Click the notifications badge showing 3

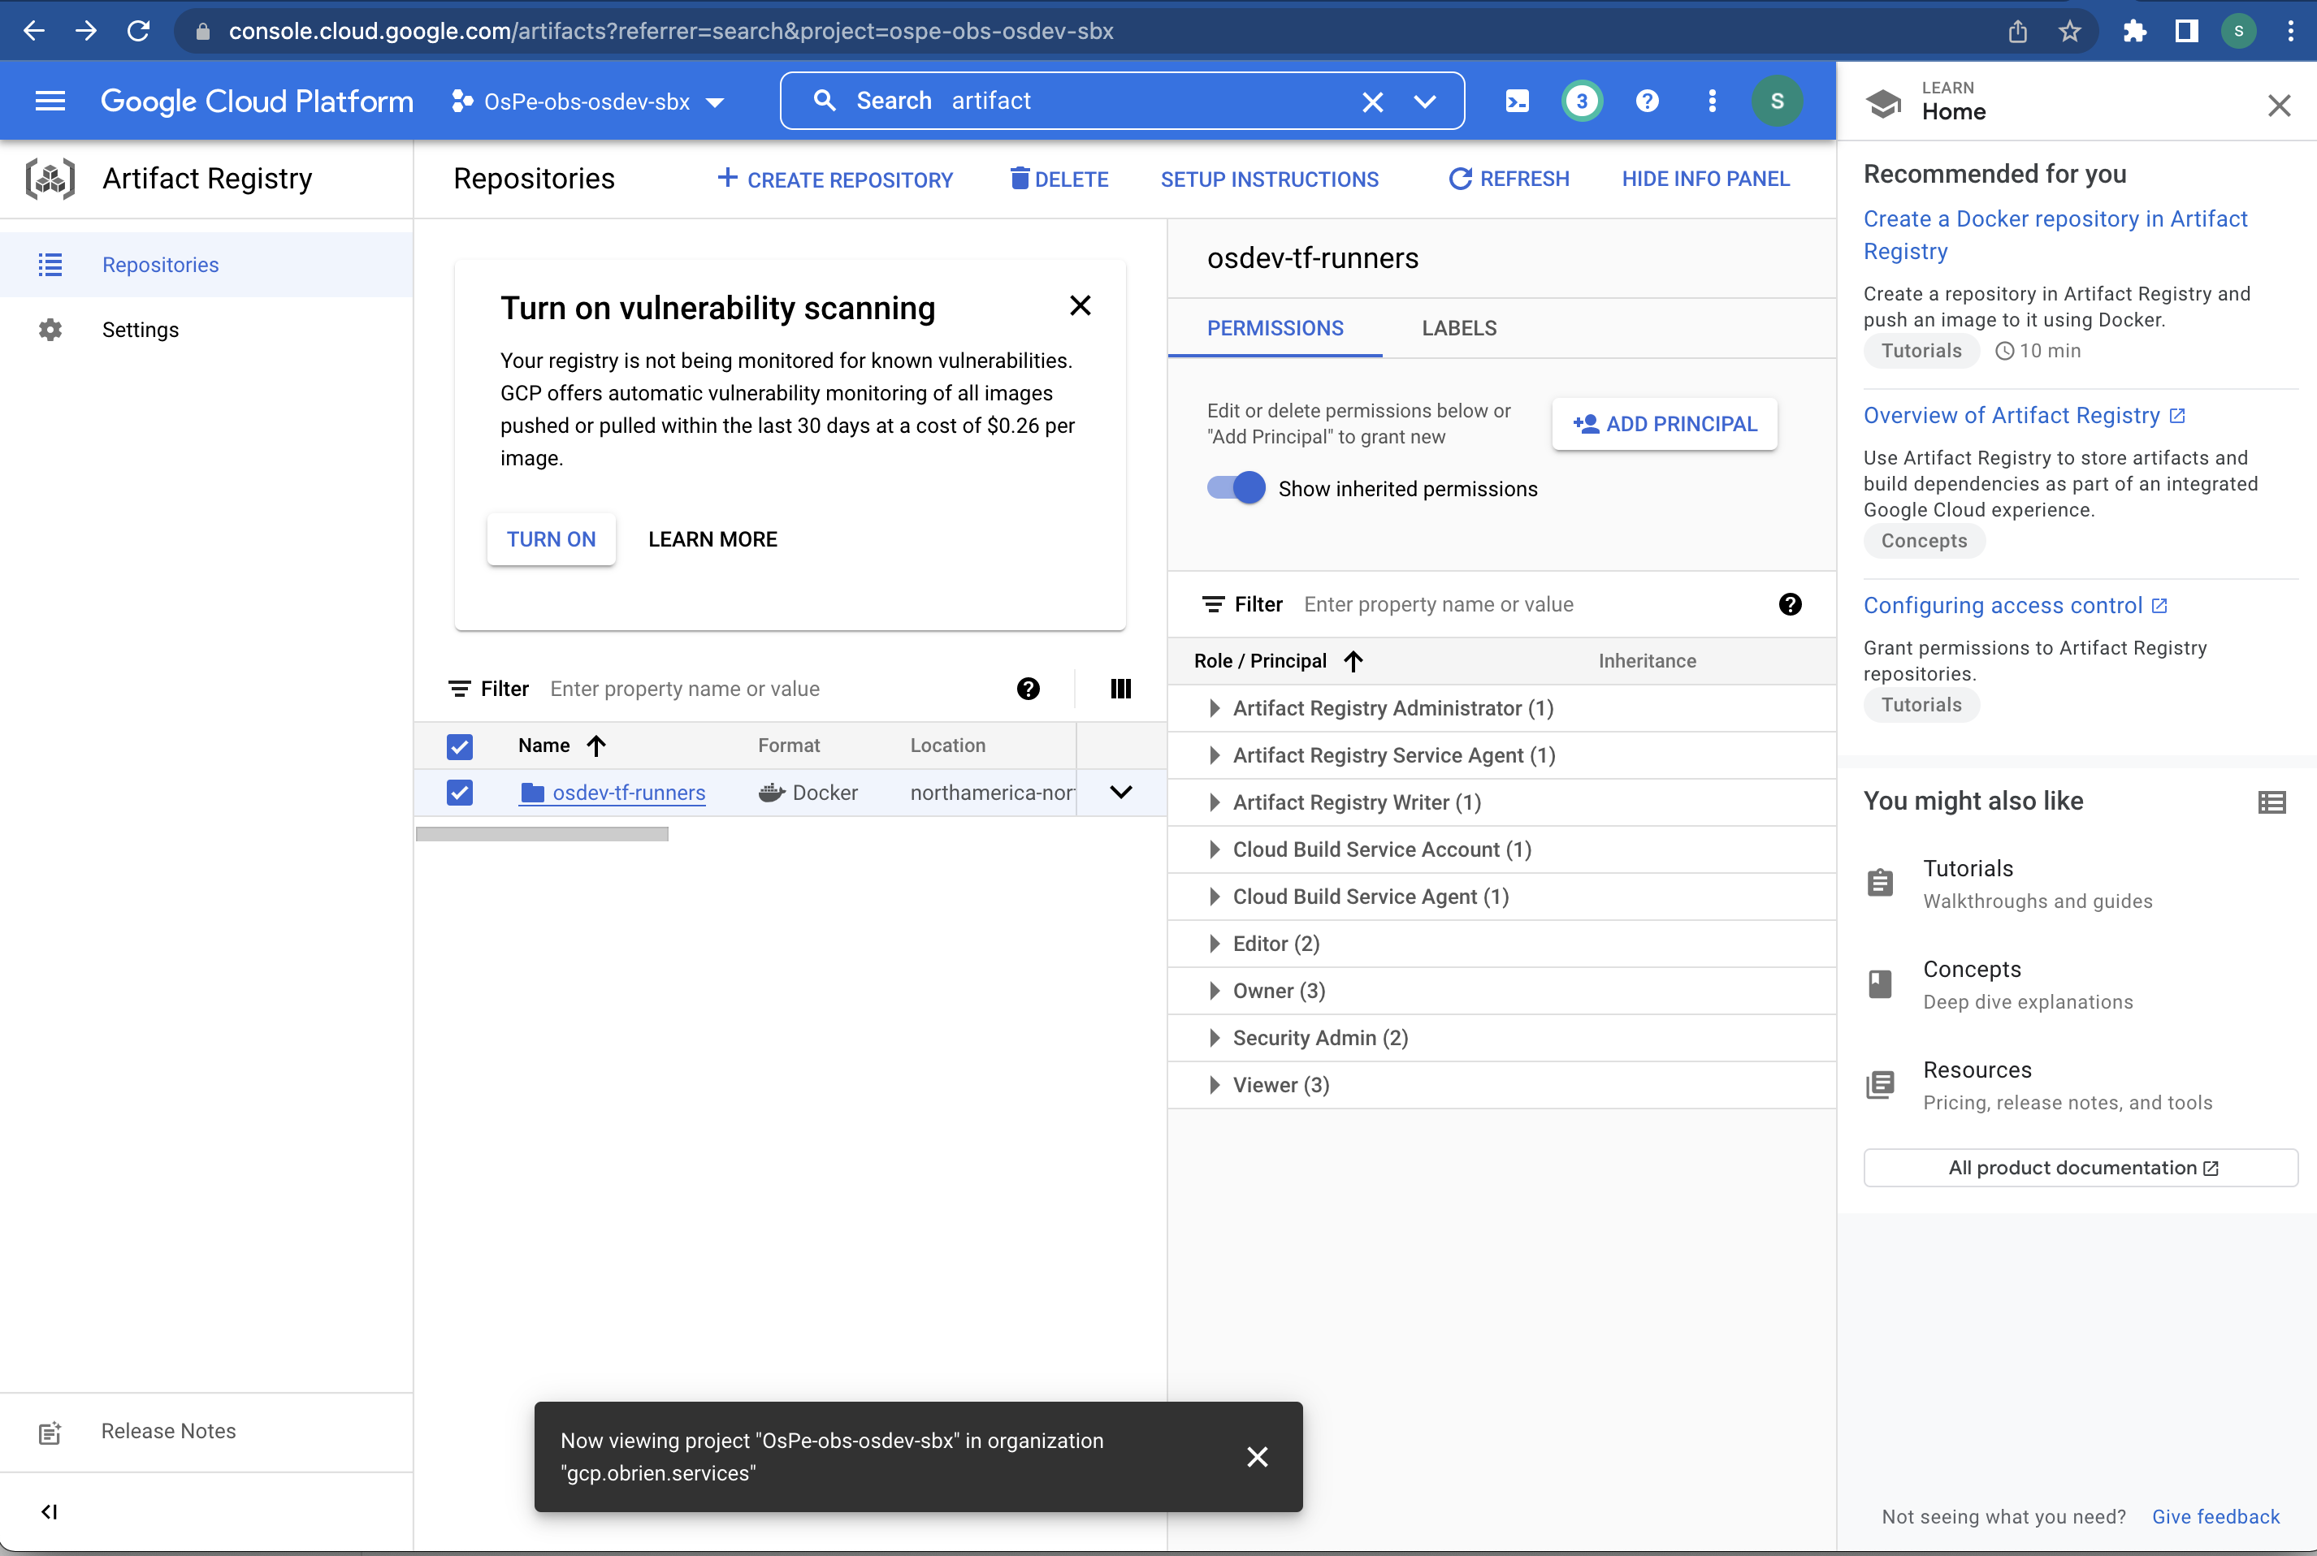pyautogui.click(x=1582, y=100)
